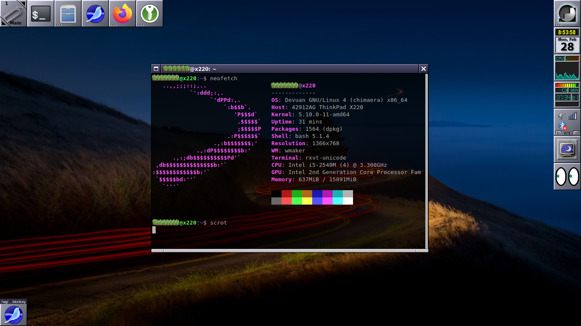581x326 pixels.
Task: Launch SeaMonkey from the top clip bar
Action: (95, 14)
